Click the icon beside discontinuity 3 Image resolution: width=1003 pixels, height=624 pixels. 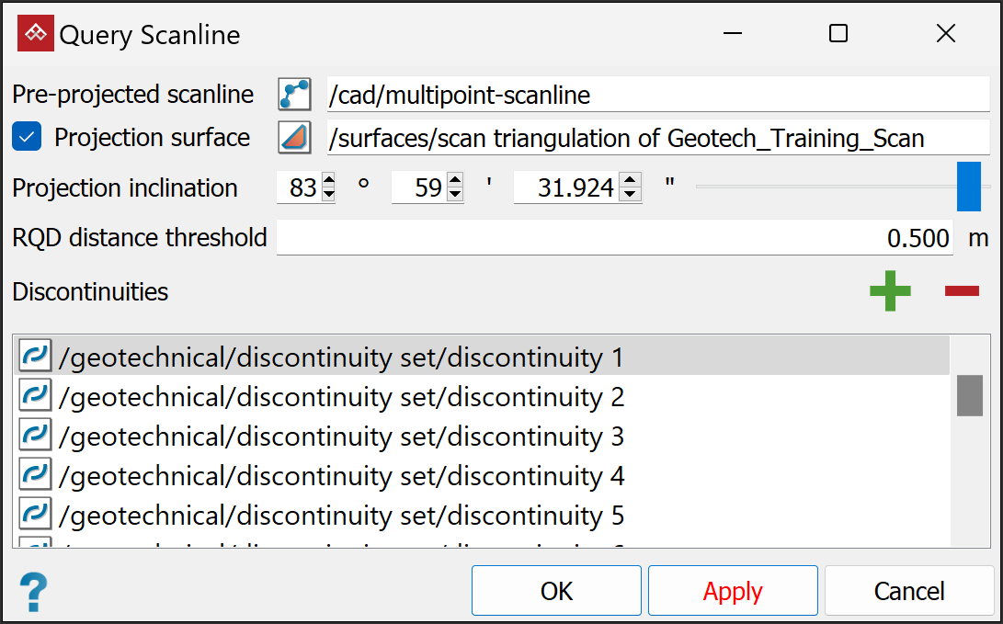35,436
